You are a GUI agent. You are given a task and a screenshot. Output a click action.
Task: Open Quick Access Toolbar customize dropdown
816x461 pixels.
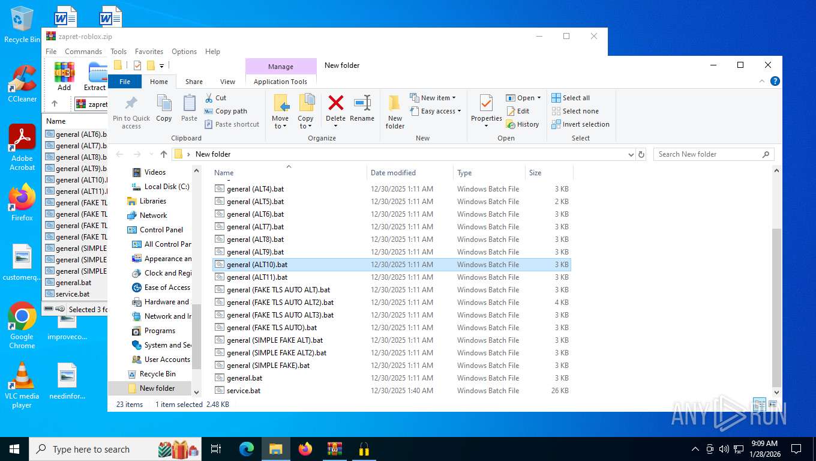pyautogui.click(x=161, y=65)
